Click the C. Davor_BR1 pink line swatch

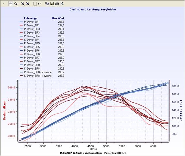(x=21, y=26)
